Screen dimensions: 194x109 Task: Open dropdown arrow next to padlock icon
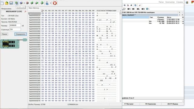[x=51, y=3]
